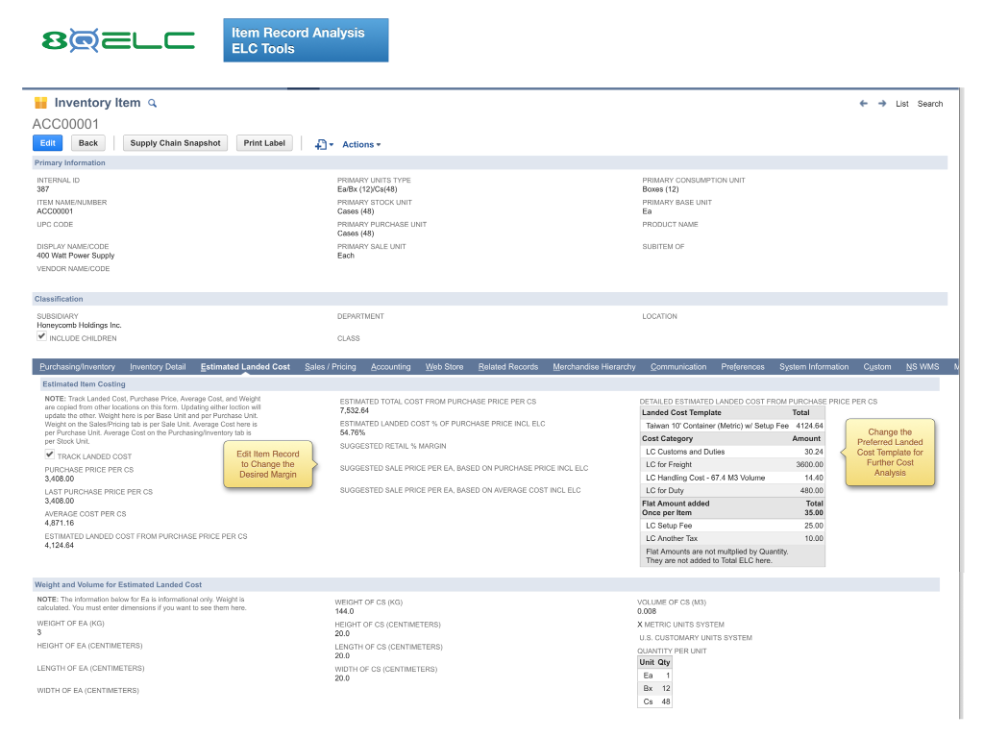Click the Item Record Analysis ELC Tools banner
The height and width of the screenshot is (738, 984).
(306, 40)
